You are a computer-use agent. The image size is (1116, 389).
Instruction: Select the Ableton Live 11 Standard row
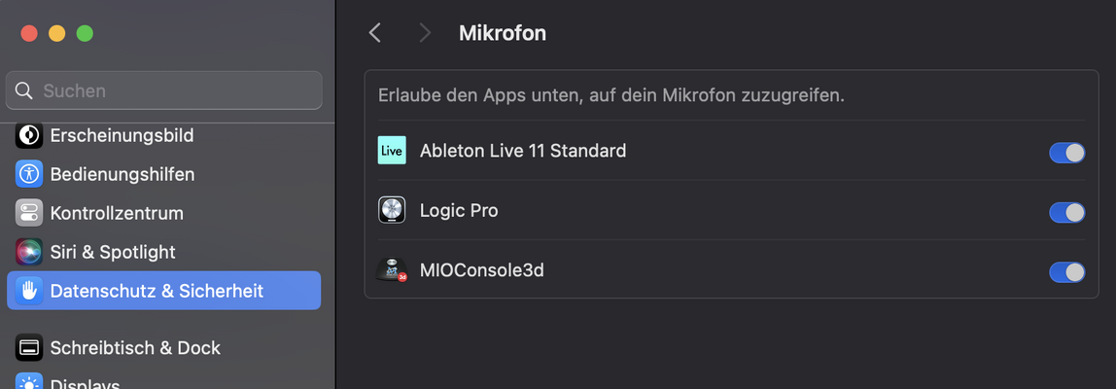pyautogui.click(x=731, y=151)
